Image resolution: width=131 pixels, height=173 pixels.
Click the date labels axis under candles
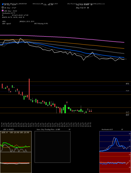pyautogui.click(x=47, y=124)
